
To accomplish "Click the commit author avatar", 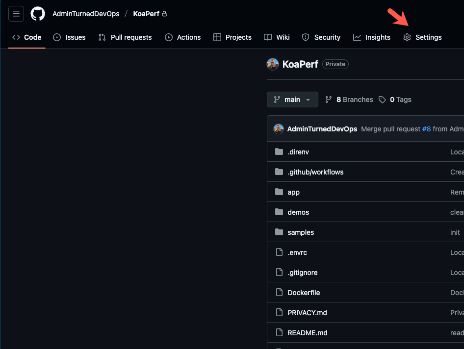I will click(279, 129).
